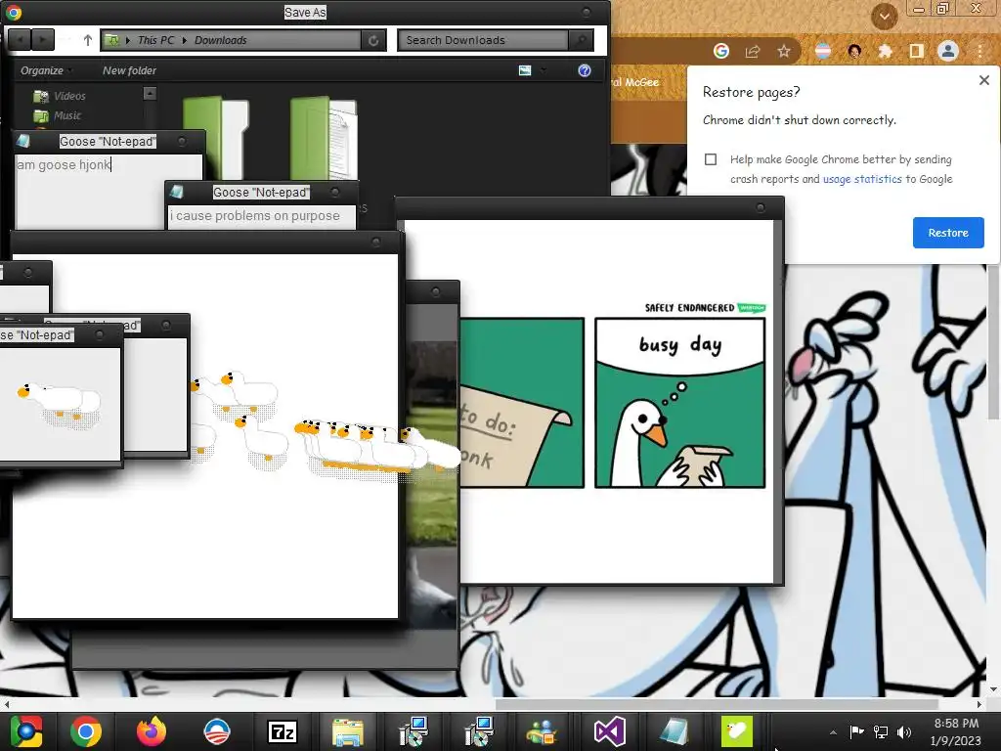This screenshot has width=1001, height=751.
Task: Open Visual Studio from taskbar
Action: pos(609,731)
